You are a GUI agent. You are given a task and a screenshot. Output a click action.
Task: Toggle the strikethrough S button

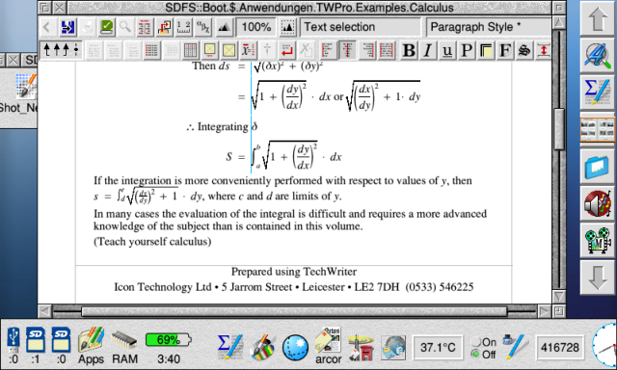coord(524,50)
